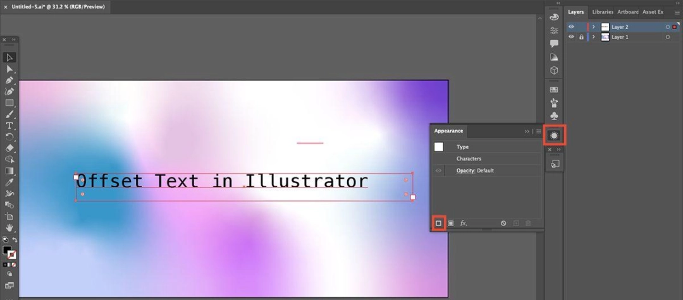Viewport: 683px width, 300px height.
Task: Click Add New Fill in Appearance panel
Action: coord(451,223)
